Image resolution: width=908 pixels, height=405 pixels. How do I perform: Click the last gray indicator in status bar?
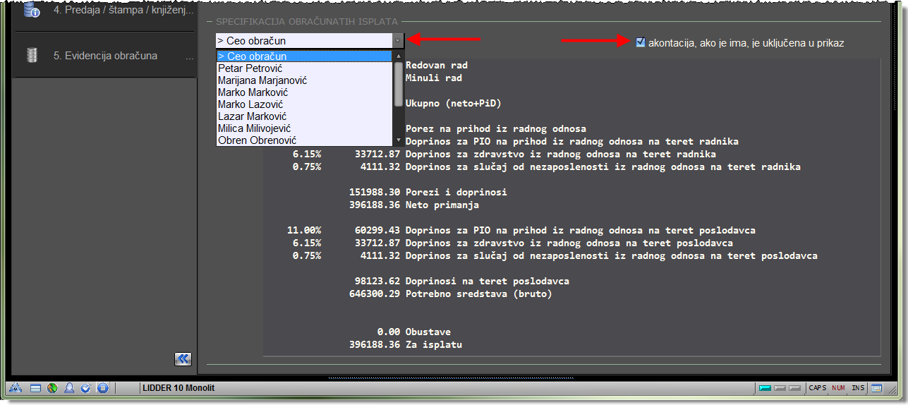pos(795,387)
